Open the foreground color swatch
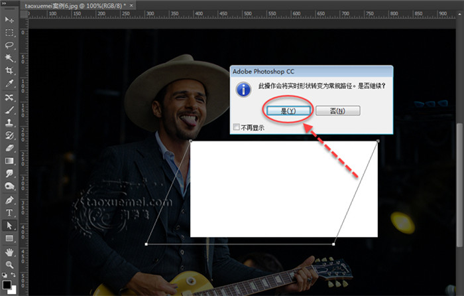 click(7, 284)
